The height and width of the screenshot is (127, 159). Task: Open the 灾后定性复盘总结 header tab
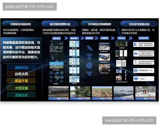[x=139, y=24]
